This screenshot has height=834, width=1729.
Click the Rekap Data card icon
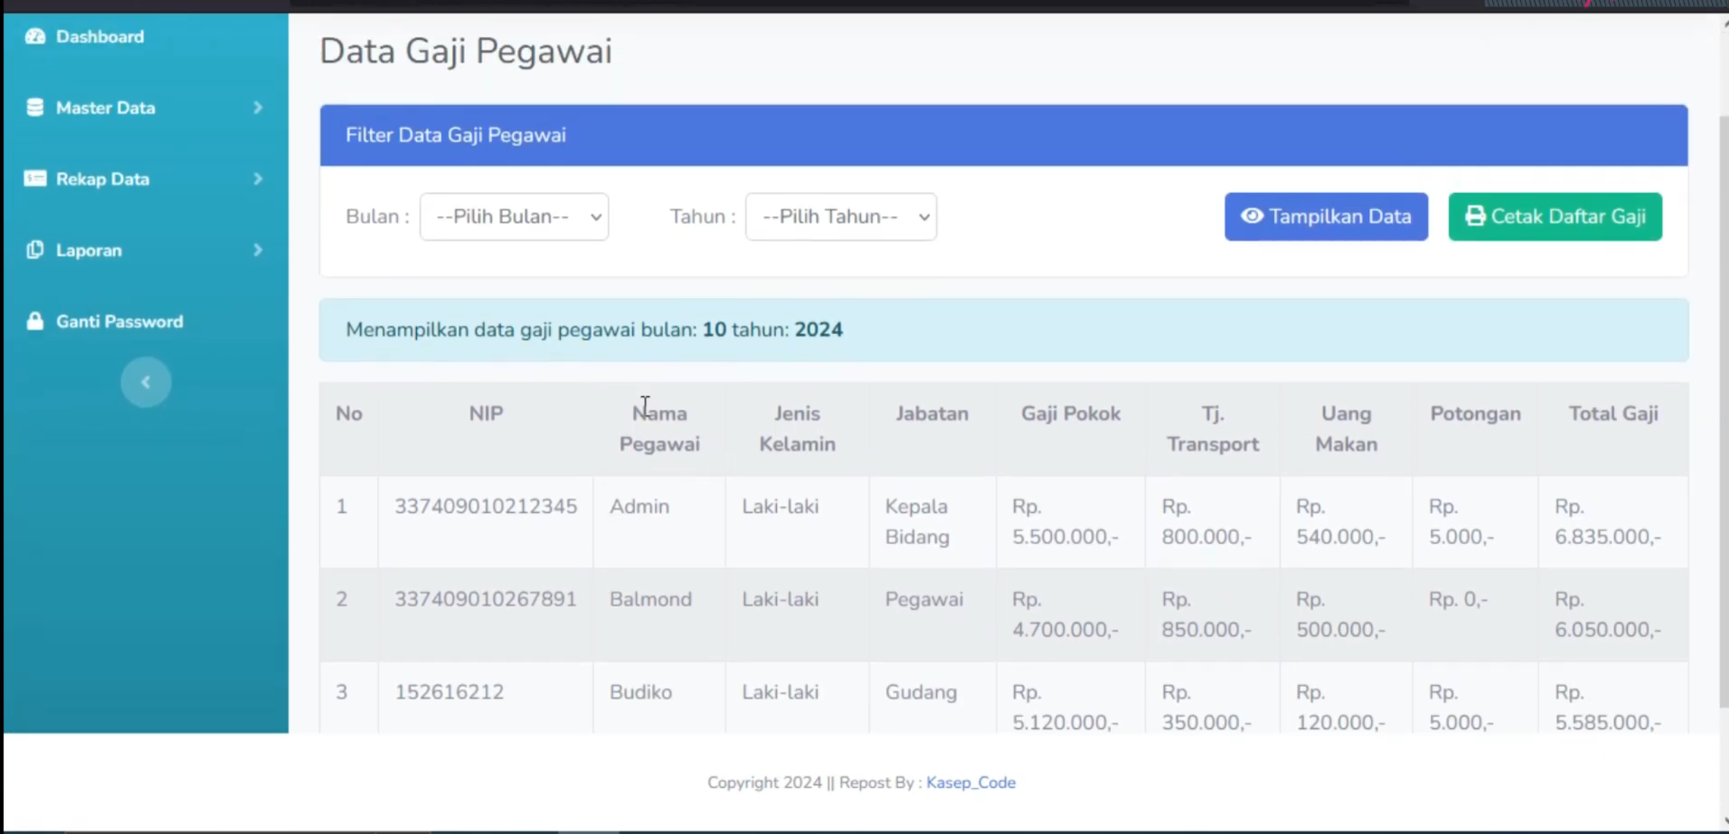tap(35, 178)
